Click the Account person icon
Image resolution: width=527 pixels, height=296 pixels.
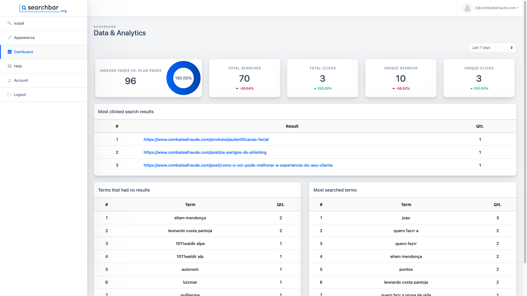pos(9,80)
